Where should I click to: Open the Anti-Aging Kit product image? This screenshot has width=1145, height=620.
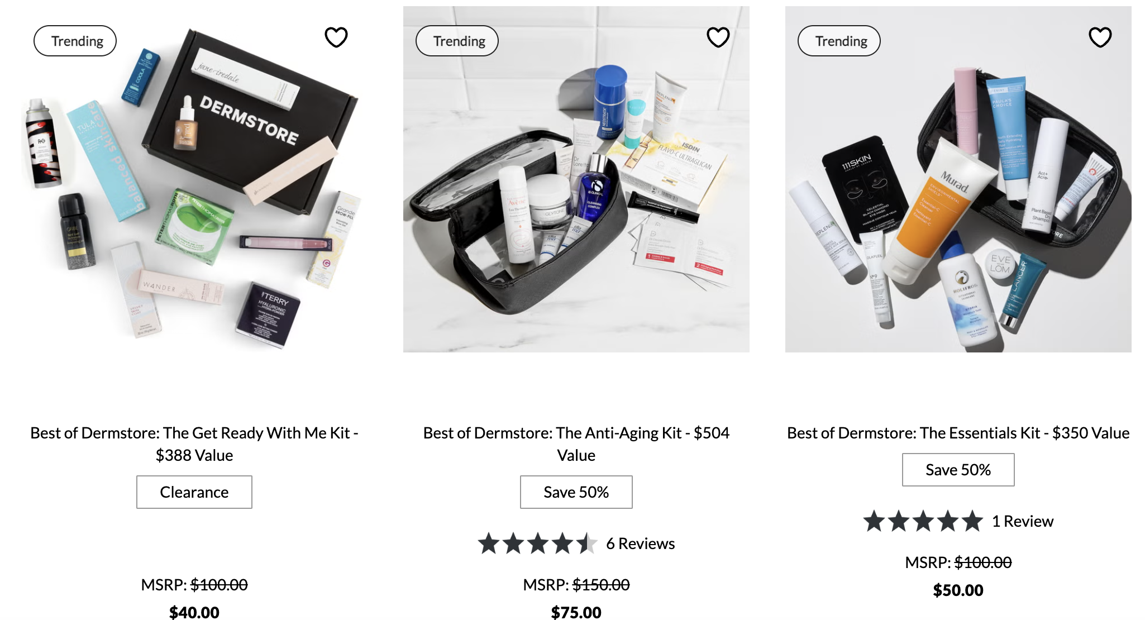point(576,179)
